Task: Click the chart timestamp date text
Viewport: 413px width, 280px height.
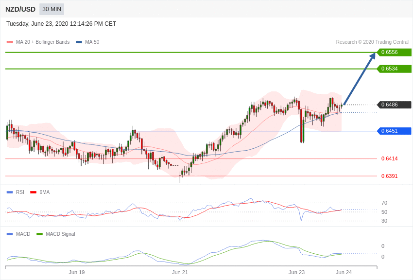Action: click(x=61, y=24)
